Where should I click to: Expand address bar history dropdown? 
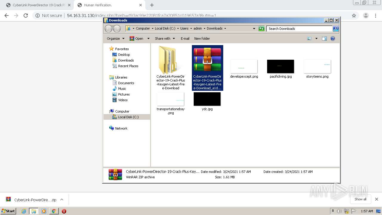point(254,28)
